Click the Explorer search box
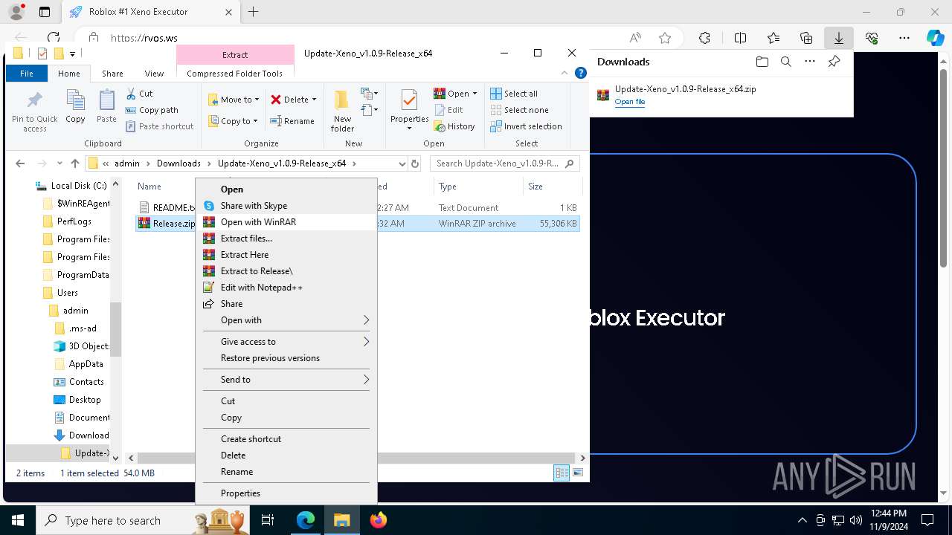Screen dimensions: 952x535 (x=506, y=163)
